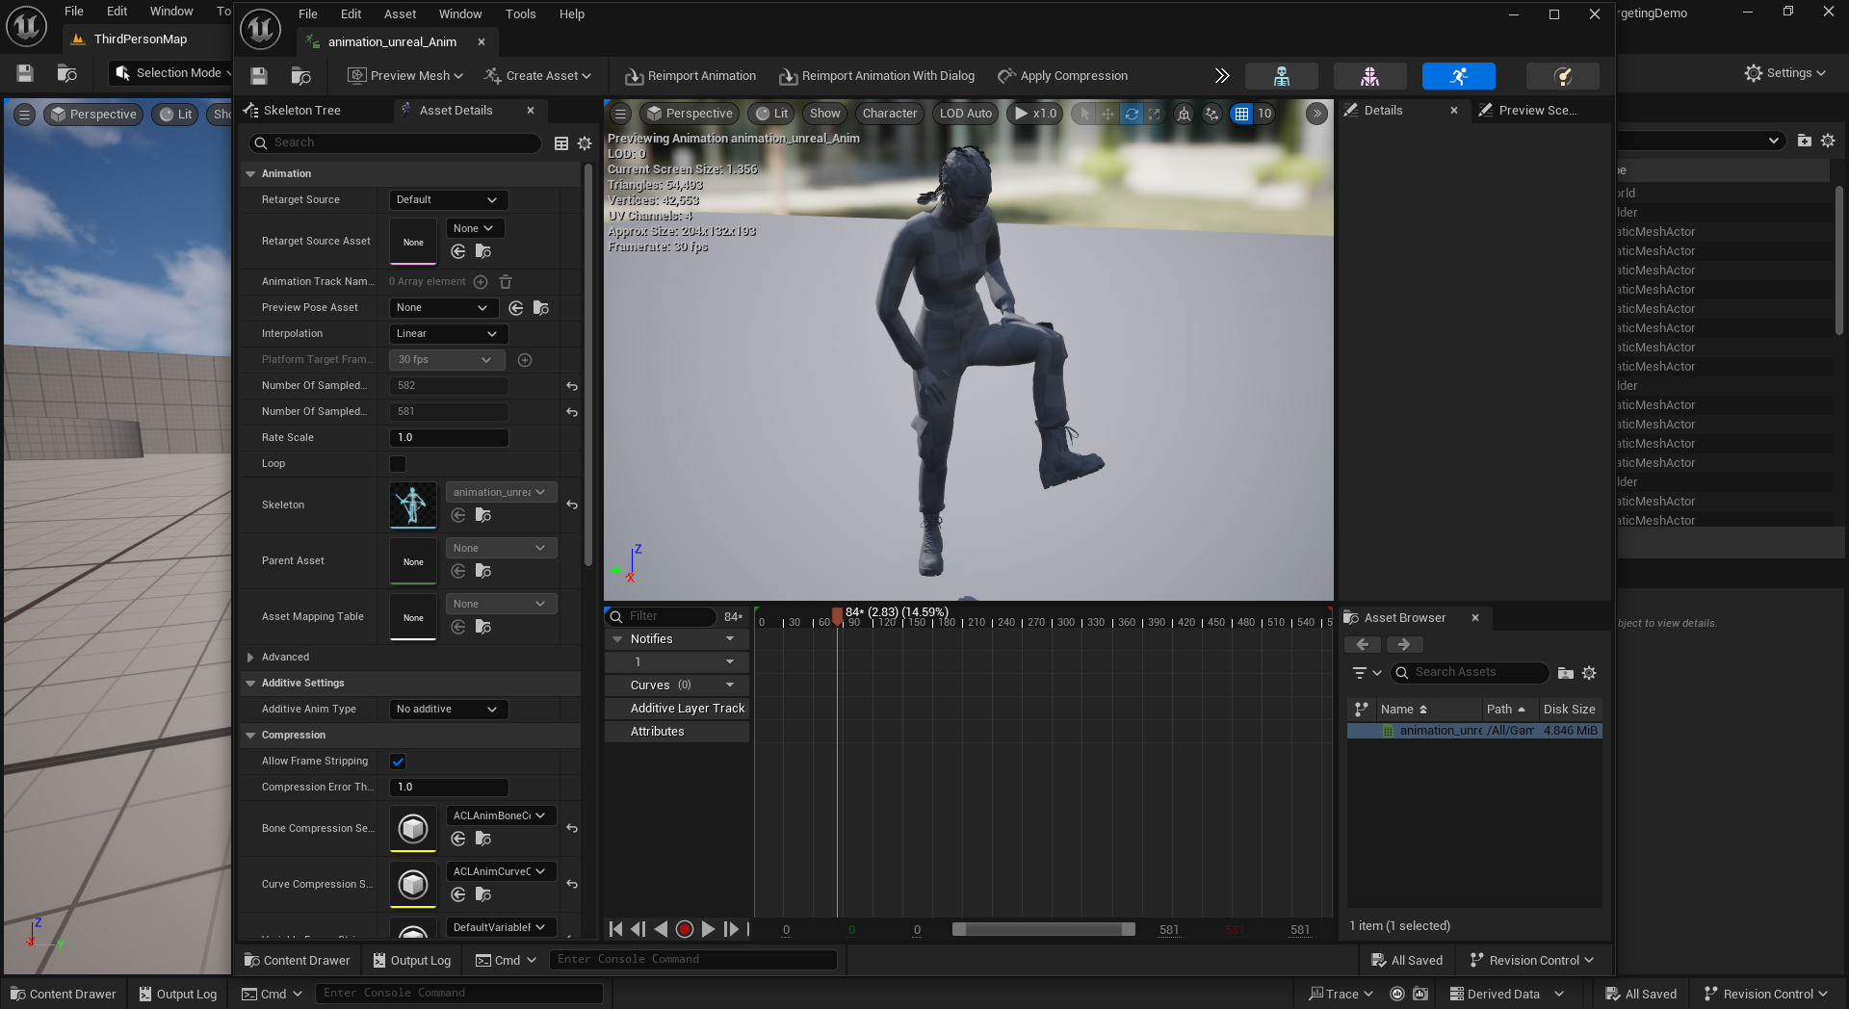This screenshot has height=1009, width=1849.
Task: Open Create Asset dropdown
Action: coord(537,76)
